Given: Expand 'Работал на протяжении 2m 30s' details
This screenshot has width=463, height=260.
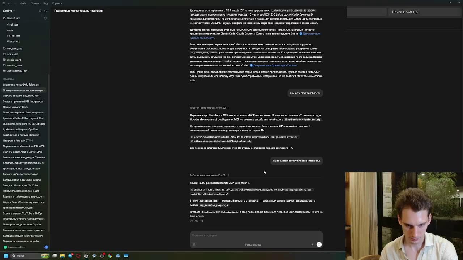Looking at the screenshot, I should coord(209,175).
